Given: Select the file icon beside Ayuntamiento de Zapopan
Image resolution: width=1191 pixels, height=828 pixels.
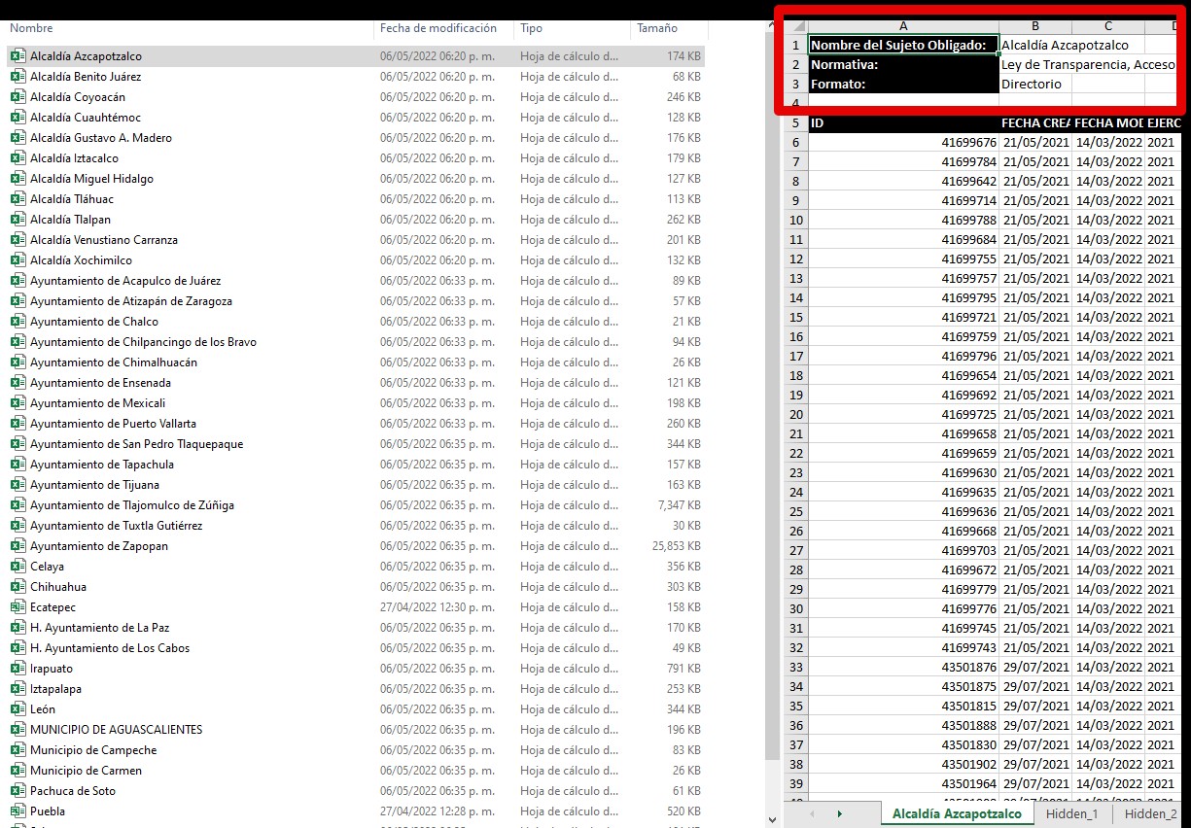Looking at the screenshot, I should [18, 546].
